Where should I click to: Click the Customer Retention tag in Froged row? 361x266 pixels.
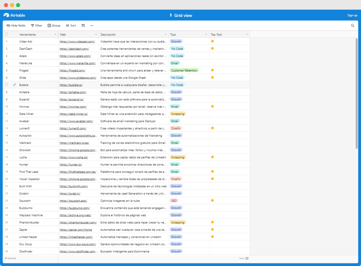pos(184,70)
